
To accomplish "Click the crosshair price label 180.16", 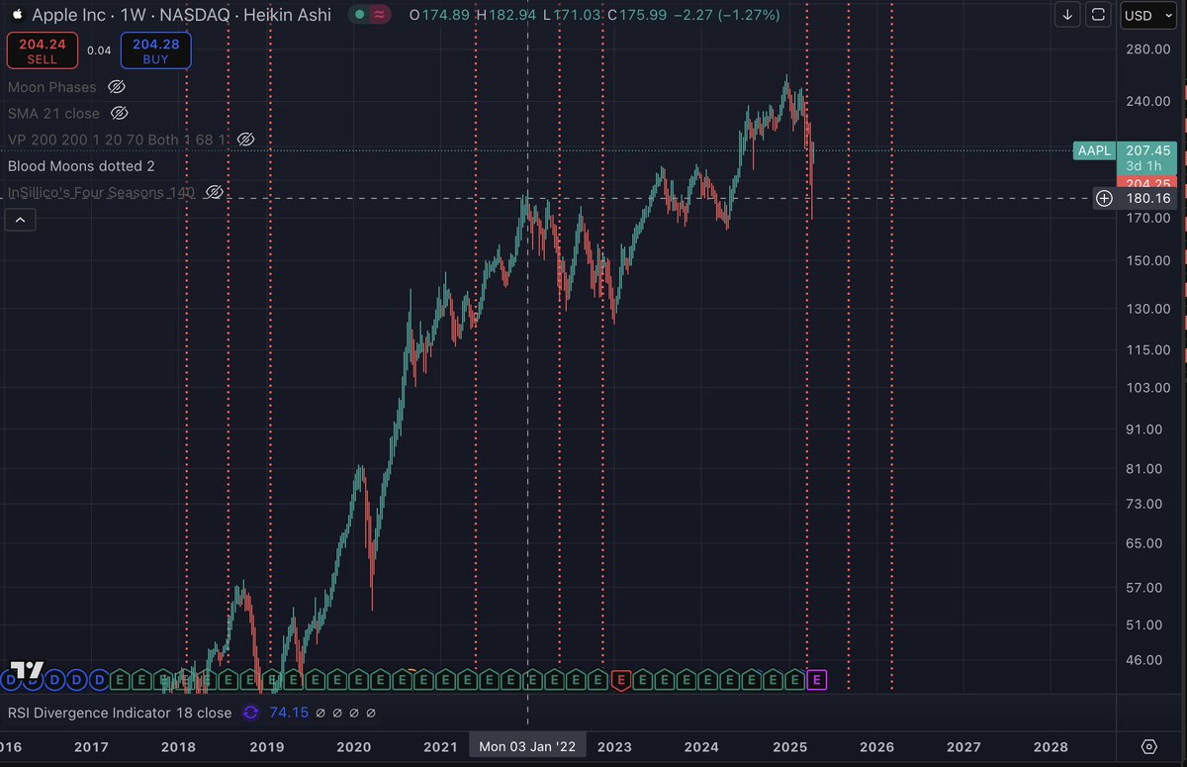I will (x=1147, y=199).
